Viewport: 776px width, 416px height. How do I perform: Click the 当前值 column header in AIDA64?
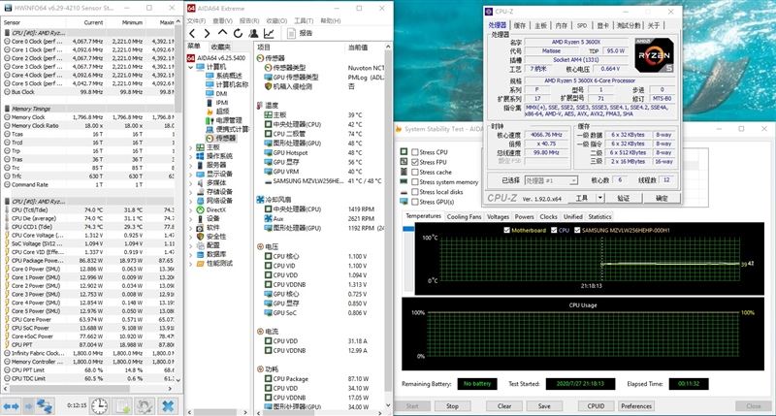358,47
